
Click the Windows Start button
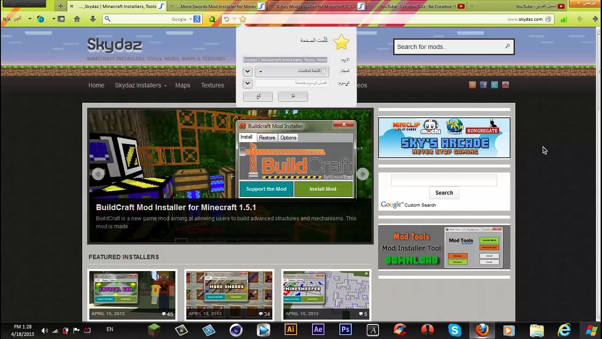pyautogui.click(x=592, y=330)
